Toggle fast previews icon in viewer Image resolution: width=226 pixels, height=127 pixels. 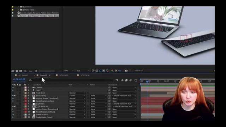[93, 71]
